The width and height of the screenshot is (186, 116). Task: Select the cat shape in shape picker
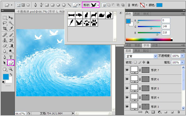point(86,15)
